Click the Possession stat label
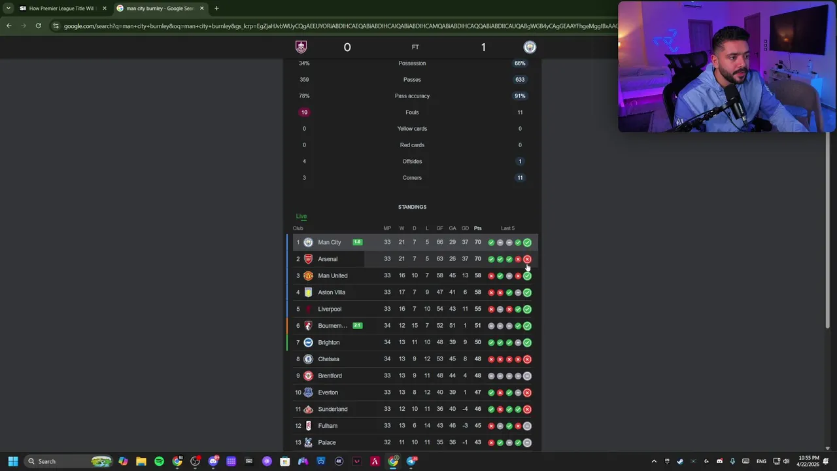Screen dimensions: 837x471 click(x=412, y=63)
